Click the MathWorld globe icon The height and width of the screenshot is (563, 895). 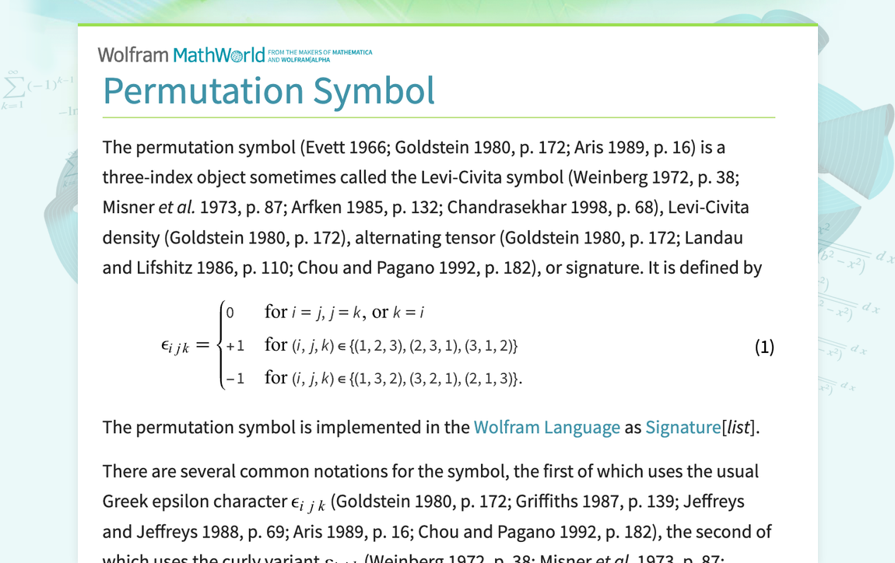point(236,54)
